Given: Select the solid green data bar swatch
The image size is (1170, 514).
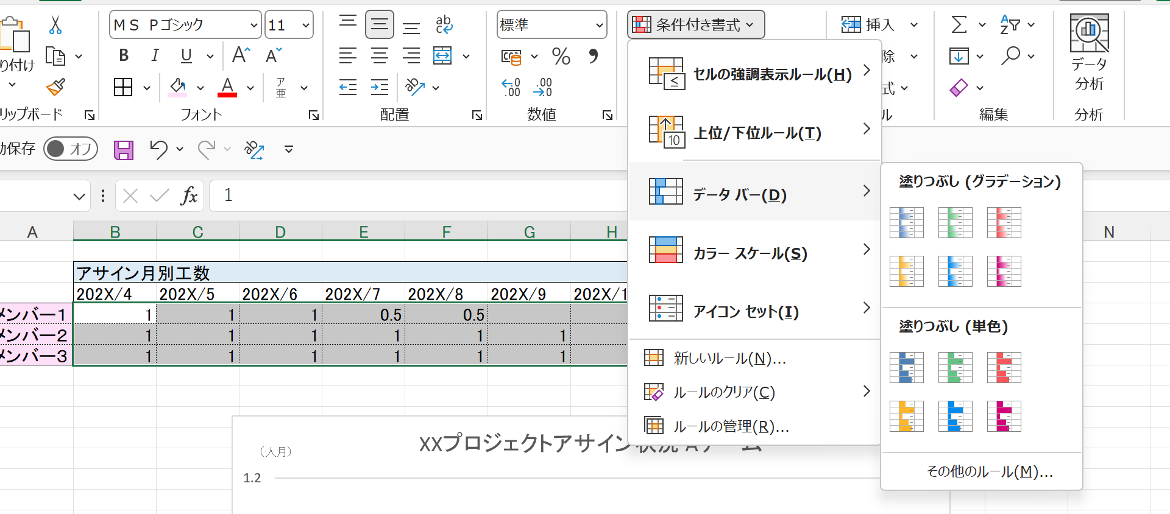Looking at the screenshot, I should [955, 368].
